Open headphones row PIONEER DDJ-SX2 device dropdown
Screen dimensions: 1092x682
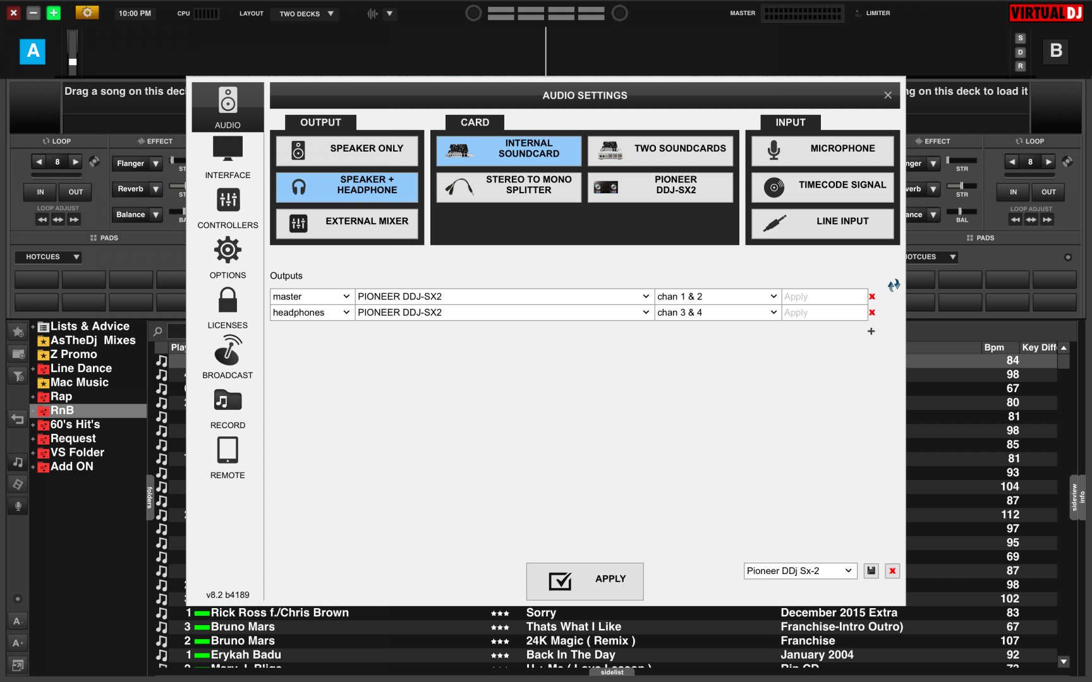pyautogui.click(x=504, y=313)
